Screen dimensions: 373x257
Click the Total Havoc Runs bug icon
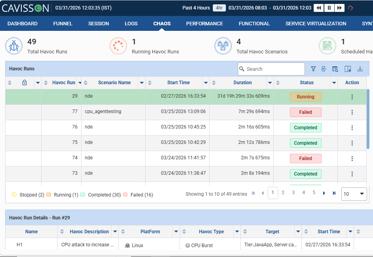coord(14,46)
